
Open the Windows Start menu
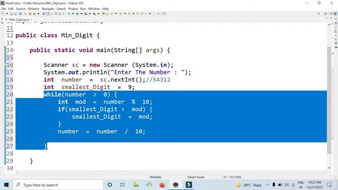point(6,185)
